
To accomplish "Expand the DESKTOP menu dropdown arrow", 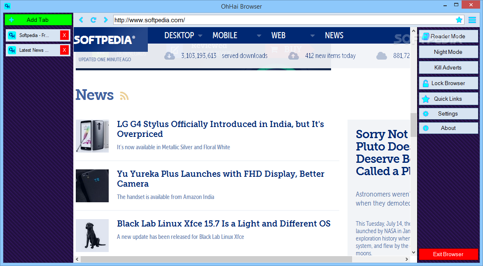I will click(200, 36).
